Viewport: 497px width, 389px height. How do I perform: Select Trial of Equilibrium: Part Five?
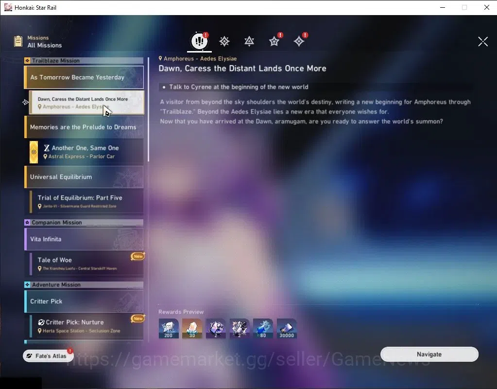tap(86, 201)
